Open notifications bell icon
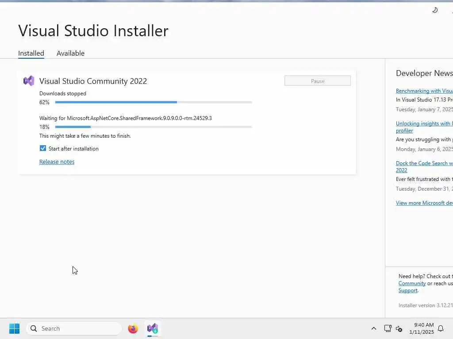This screenshot has height=339, width=453. pyautogui.click(x=441, y=328)
